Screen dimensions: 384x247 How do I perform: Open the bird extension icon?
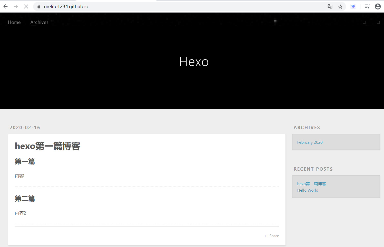click(353, 7)
